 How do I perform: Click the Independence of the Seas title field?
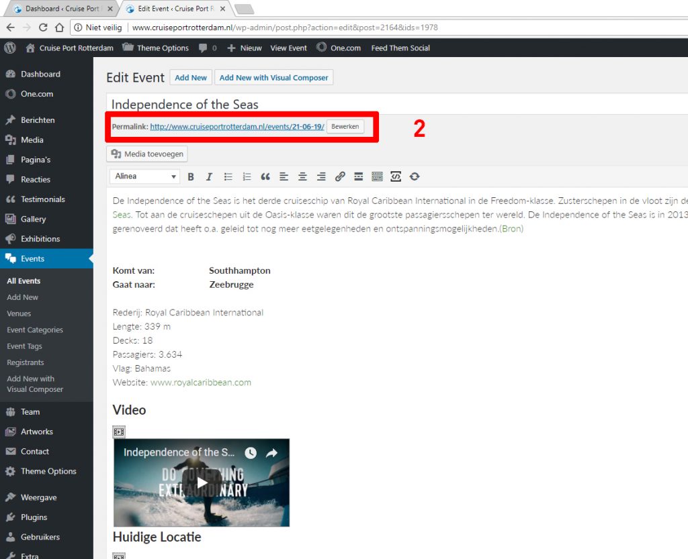coord(397,104)
